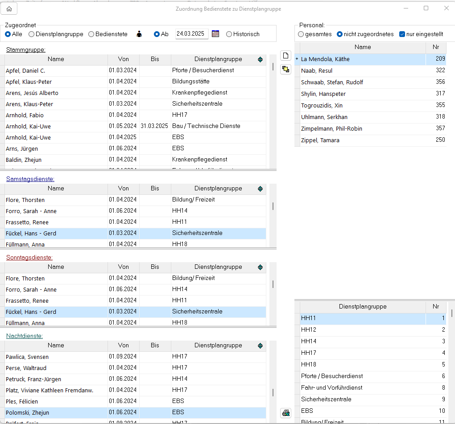Screen dimensions: 455x424
Task: Click the date field showing 24.03.2025
Action: [x=191, y=34]
